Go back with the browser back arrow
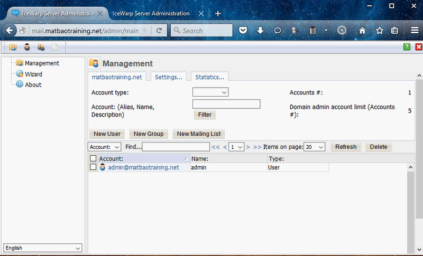423x256 pixels. [x=9, y=31]
